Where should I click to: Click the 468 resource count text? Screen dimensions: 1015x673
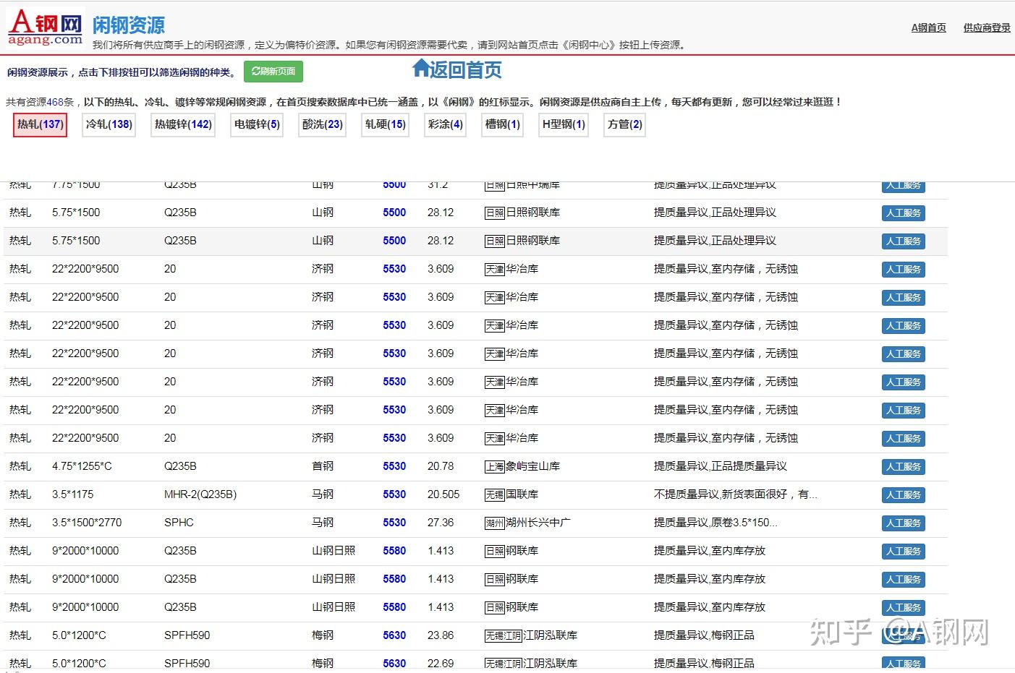coord(56,102)
